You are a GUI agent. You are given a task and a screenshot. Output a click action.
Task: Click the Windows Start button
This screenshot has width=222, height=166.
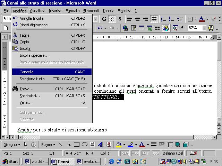click(x=10, y=162)
